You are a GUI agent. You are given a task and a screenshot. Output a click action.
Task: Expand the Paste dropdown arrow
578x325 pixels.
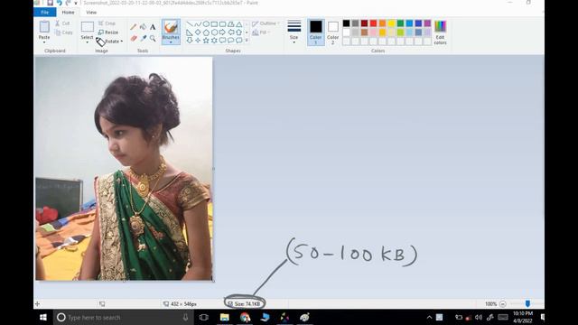click(x=44, y=42)
